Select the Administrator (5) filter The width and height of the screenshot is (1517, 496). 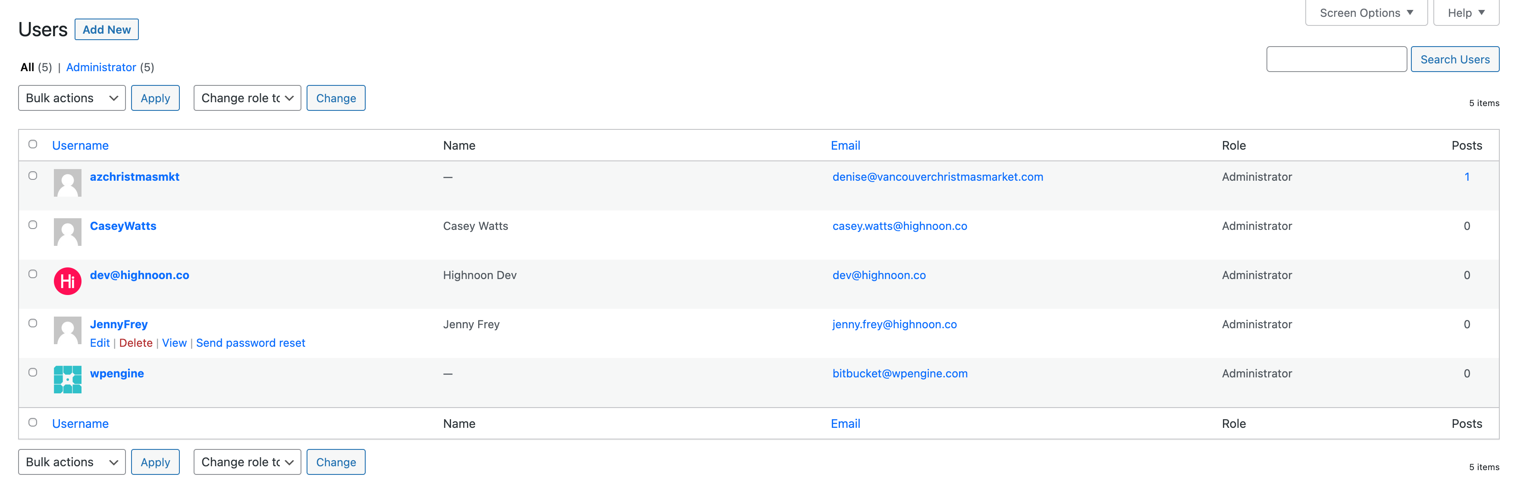[x=101, y=67]
